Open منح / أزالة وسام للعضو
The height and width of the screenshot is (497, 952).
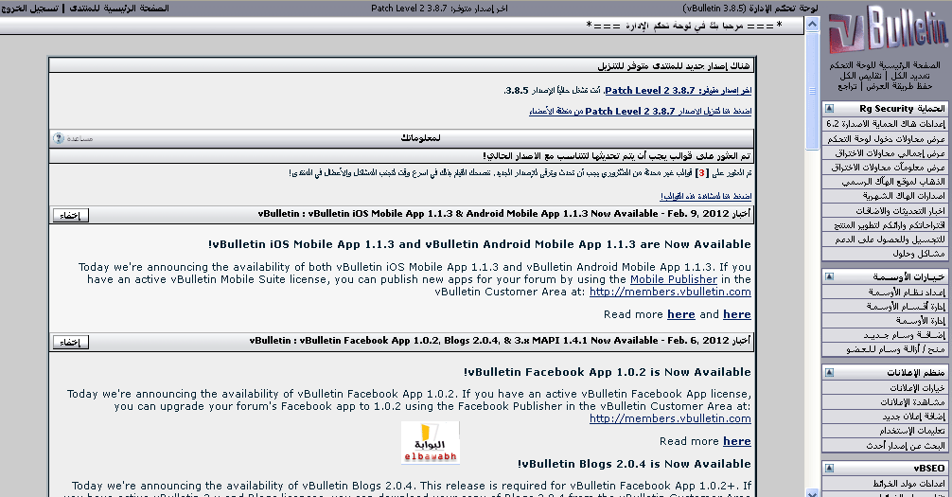885,349
